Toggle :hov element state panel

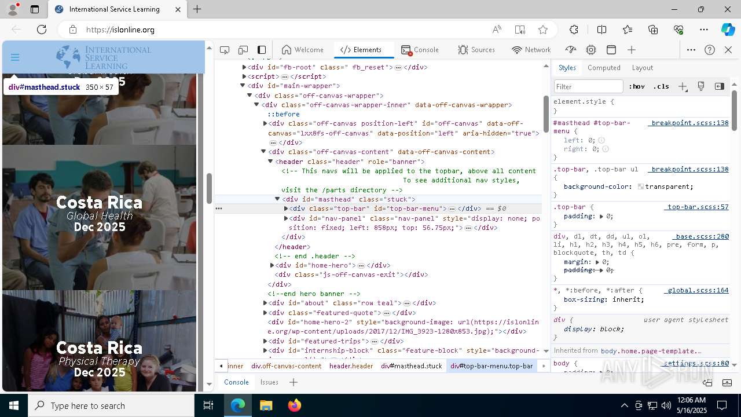click(637, 86)
